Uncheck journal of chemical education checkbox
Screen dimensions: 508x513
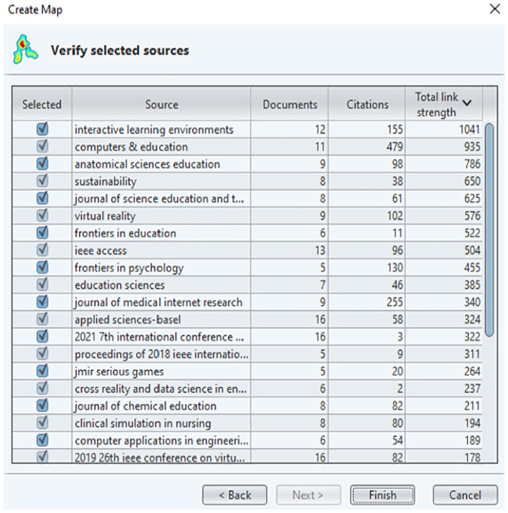pos(42,406)
